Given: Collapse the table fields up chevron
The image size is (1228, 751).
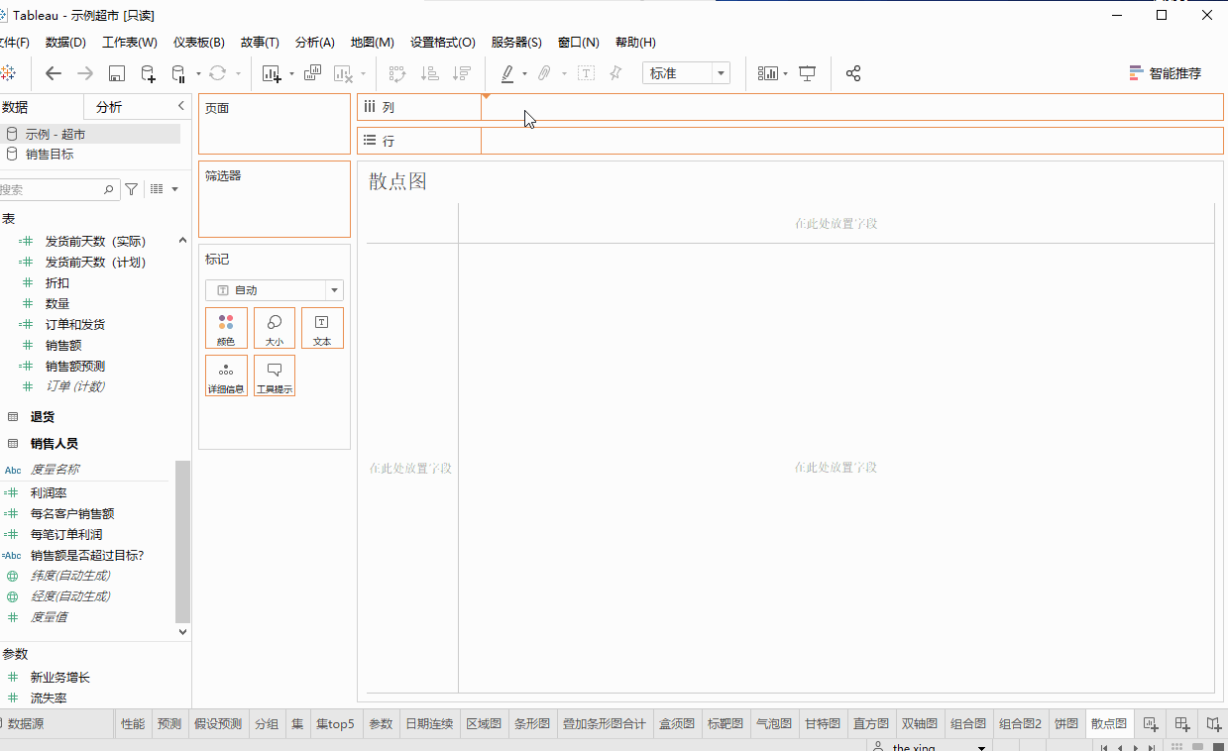Looking at the screenshot, I should pos(182,241).
